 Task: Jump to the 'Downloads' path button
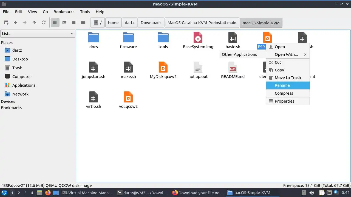pyautogui.click(x=151, y=23)
